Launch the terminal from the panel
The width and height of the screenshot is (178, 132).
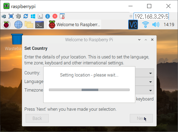(x=39, y=25)
